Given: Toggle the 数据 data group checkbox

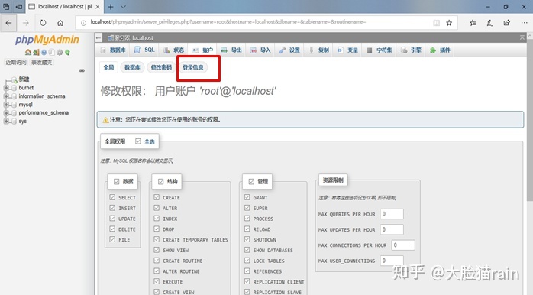Looking at the screenshot, I should 117,181.
